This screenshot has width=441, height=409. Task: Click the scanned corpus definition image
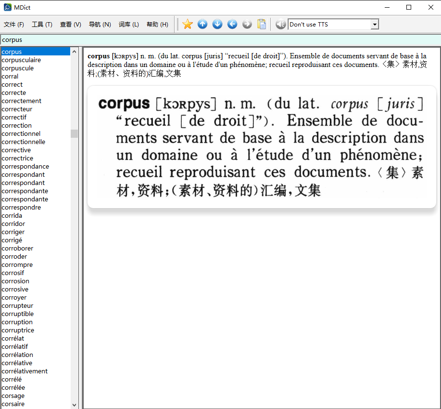pyautogui.click(x=262, y=147)
